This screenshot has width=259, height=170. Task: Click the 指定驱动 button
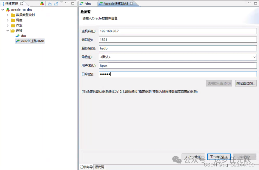coord(246,83)
